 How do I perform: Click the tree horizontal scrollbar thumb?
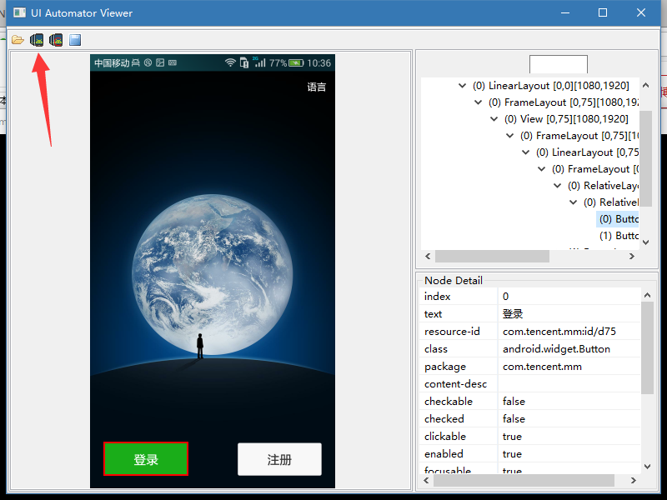click(492, 257)
